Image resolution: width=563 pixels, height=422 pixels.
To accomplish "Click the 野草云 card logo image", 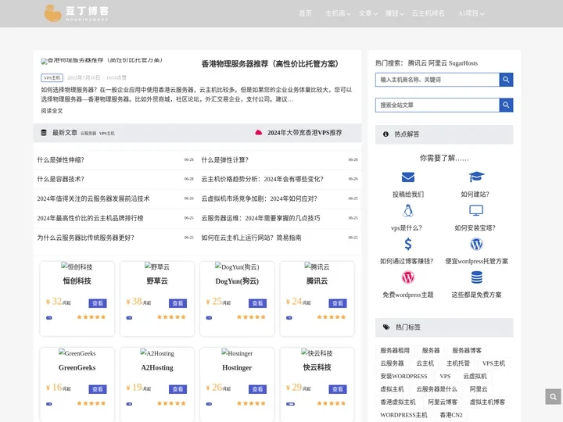I will (x=157, y=266).
